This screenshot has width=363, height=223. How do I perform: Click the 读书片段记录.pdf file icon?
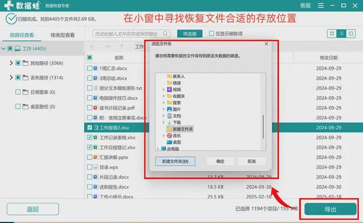tap(95, 108)
